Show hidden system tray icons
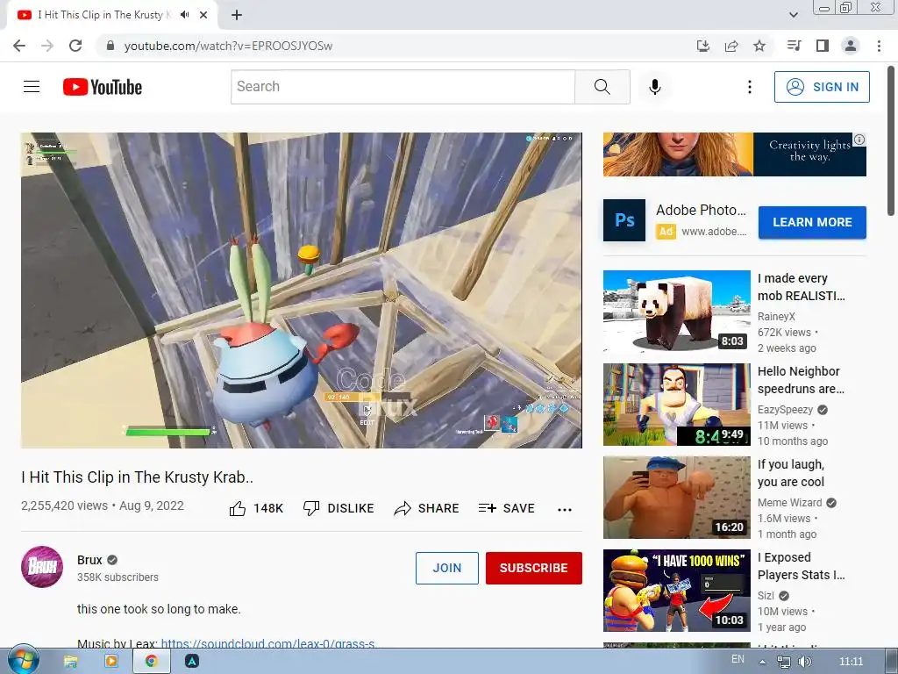898x674 pixels. [x=762, y=662]
